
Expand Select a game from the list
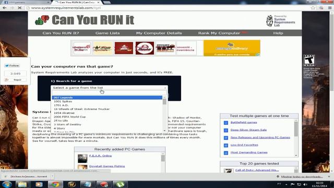click(x=109, y=88)
